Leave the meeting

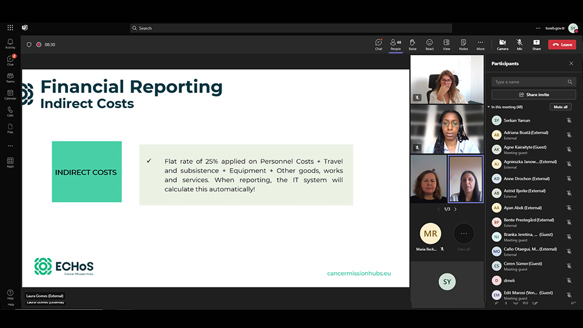tap(562, 44)
